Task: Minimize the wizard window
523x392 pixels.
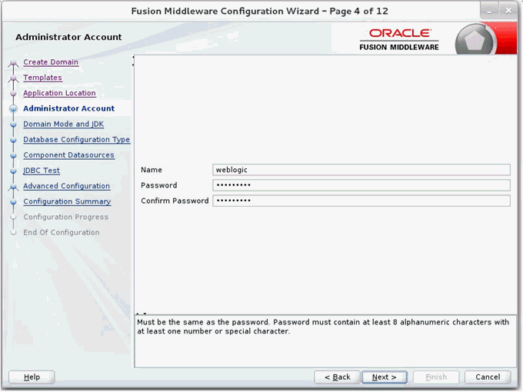Action: [489, 11]
